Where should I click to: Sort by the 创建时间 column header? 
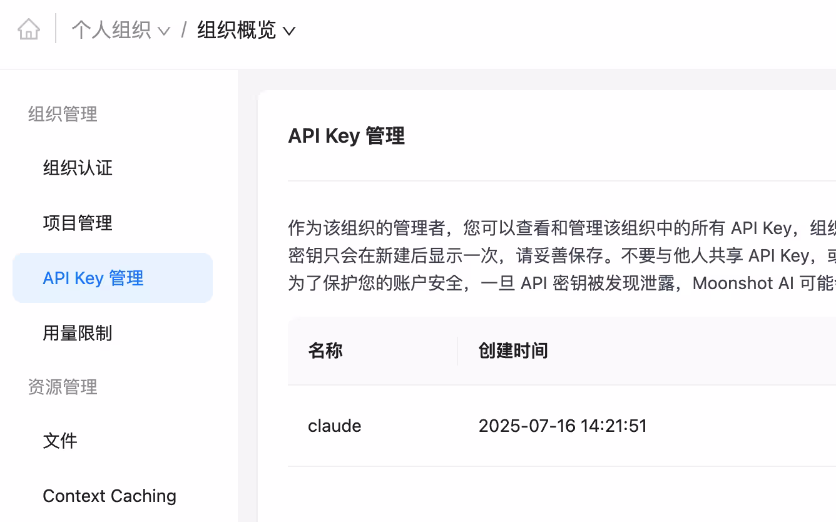pos(513,351)
